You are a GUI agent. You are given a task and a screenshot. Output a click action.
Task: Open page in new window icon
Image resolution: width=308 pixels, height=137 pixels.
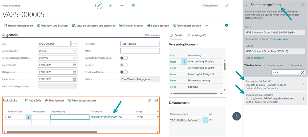[x=227, y=6]
